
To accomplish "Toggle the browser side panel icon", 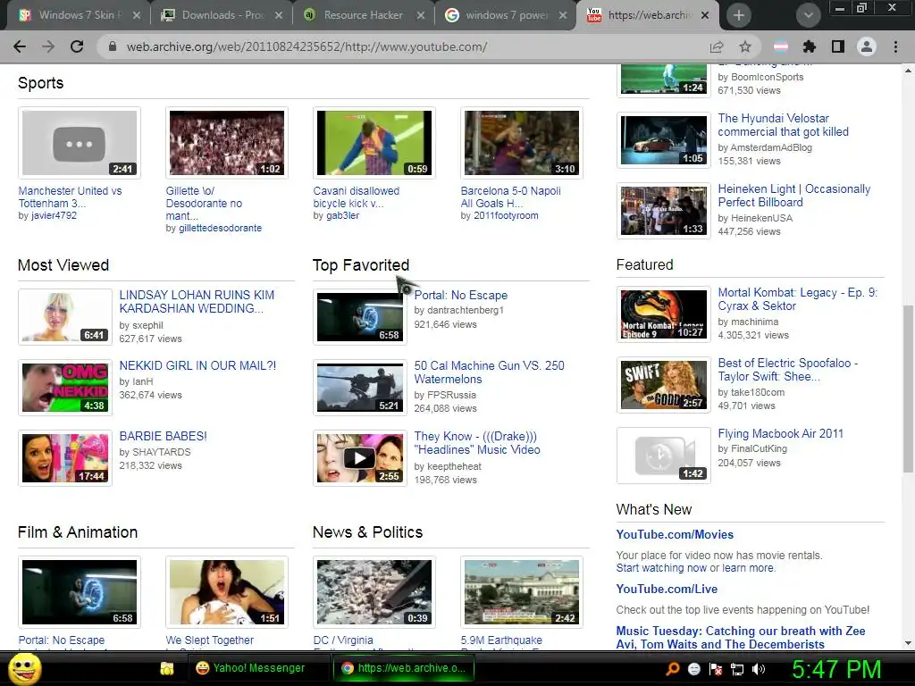I will [838, 46].
